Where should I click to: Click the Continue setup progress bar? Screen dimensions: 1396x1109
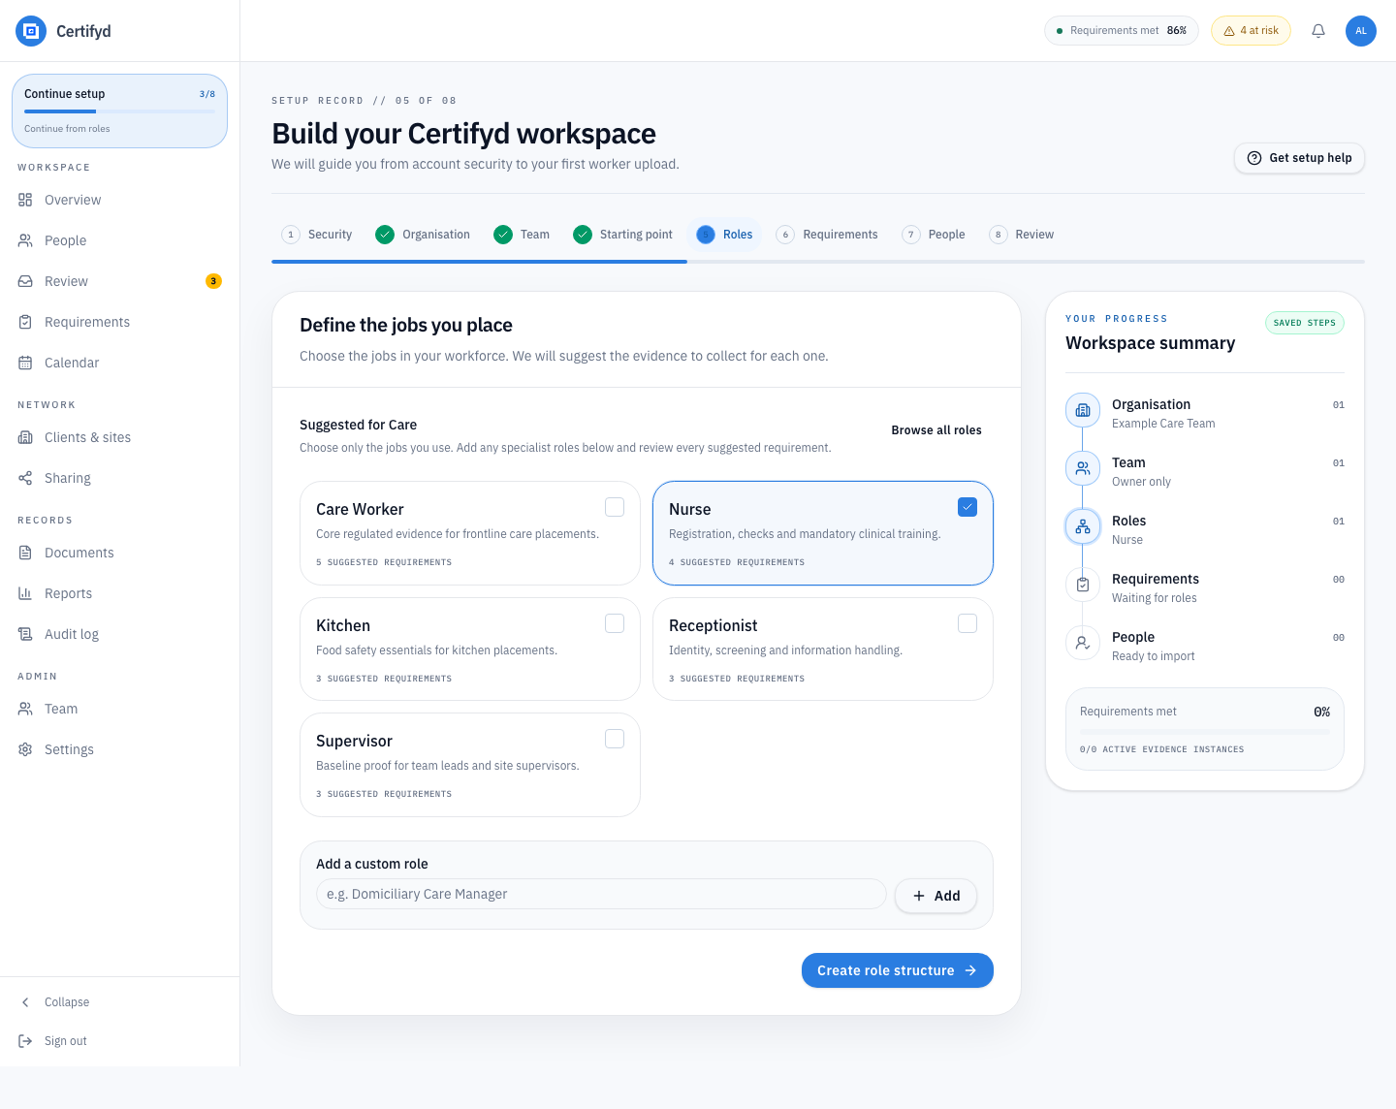coord(119,111)
